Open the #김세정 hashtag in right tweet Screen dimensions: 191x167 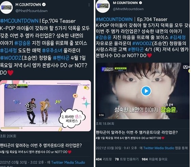pos(178,37)
